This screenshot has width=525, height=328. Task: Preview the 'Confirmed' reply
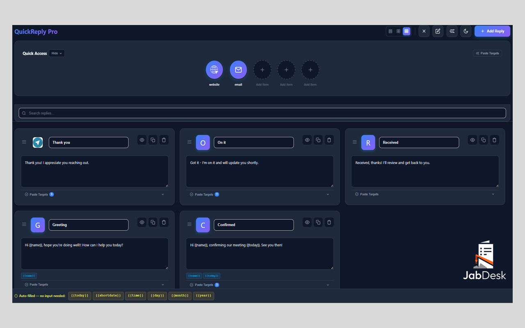pos(307,222)
